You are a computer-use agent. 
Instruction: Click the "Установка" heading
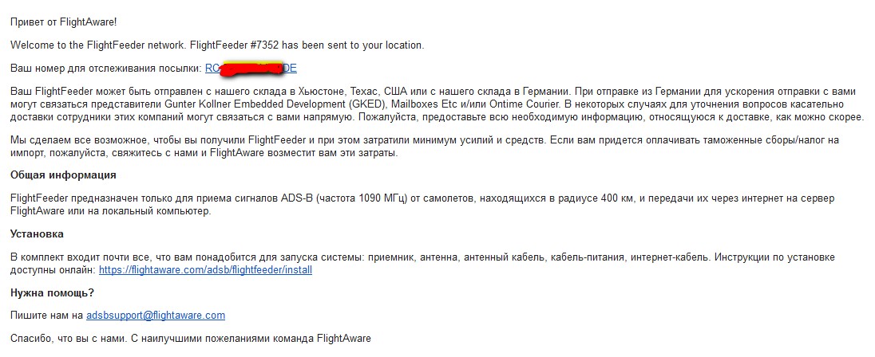pyautogui.click(x=37, y=233)
